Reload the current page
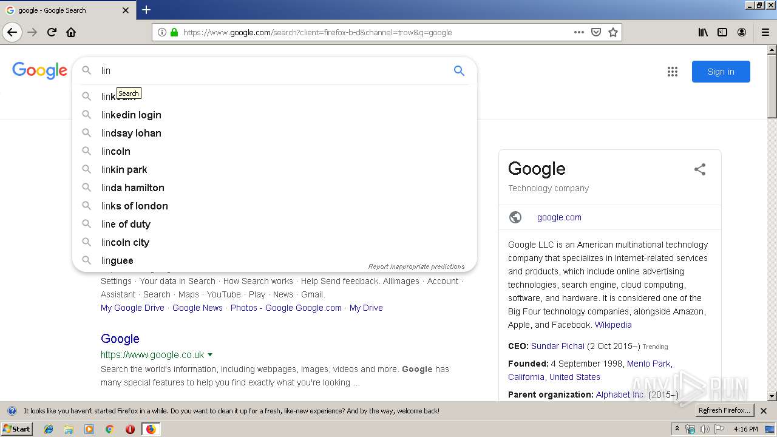The image size is (777, 437). (x=52, y=32)
